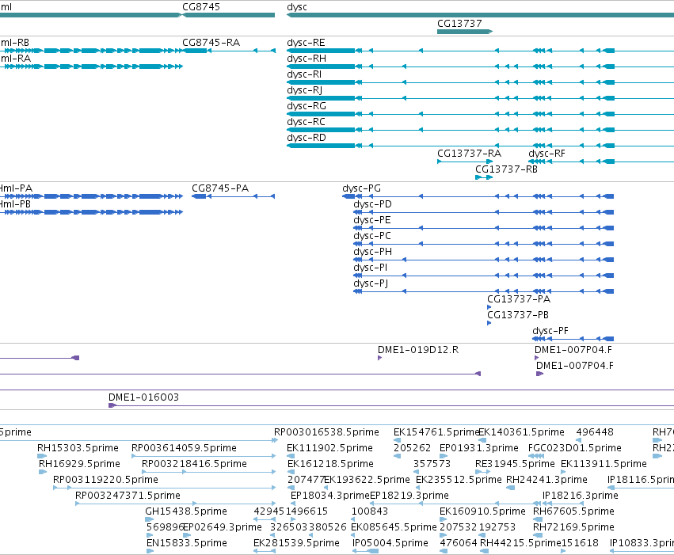This screenshot has width=674, height=555.
Task: Select EST RP003614059.5prime
Action: pyautogui.click(x=184, y=448)
